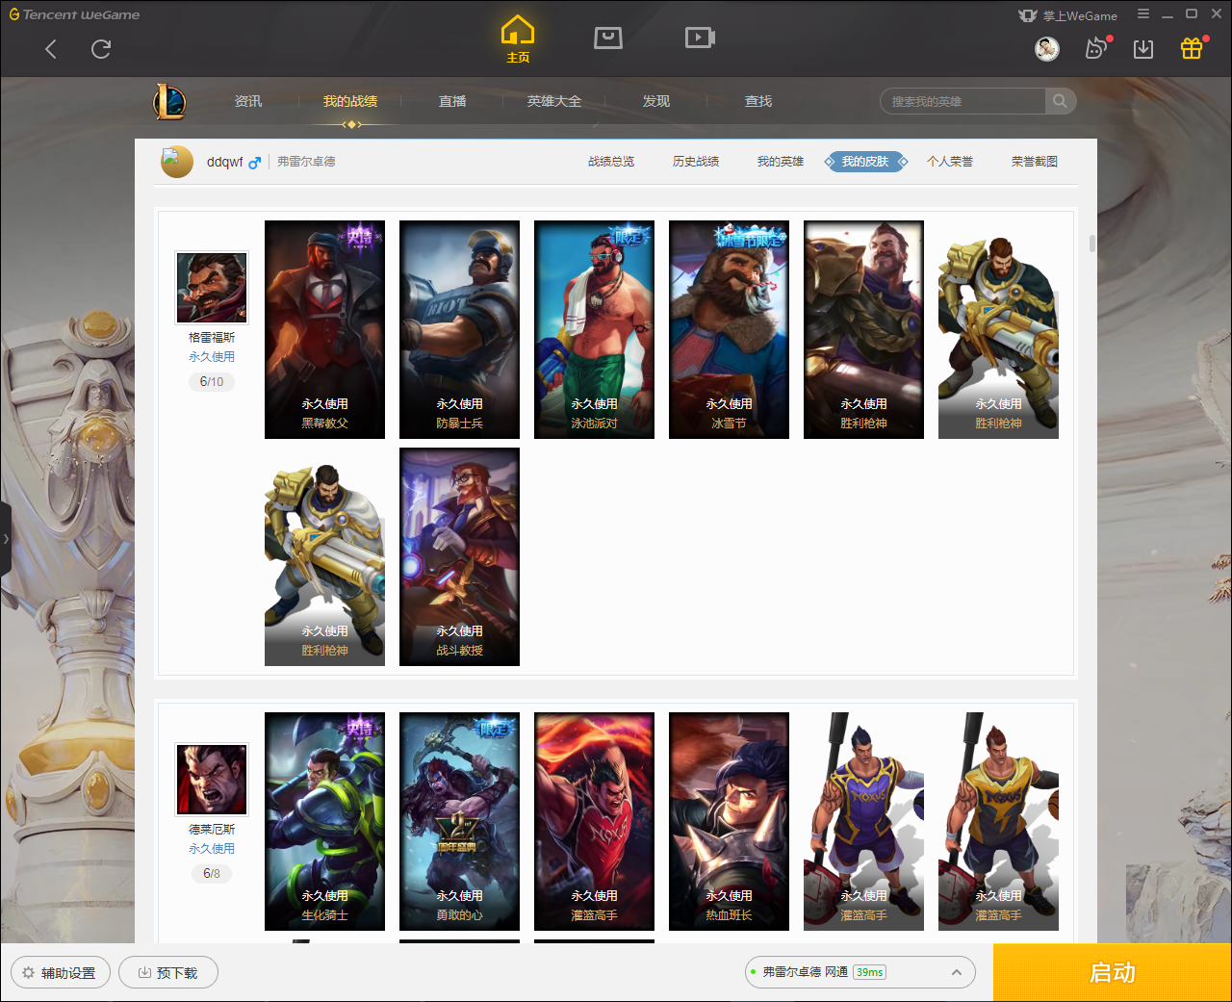Switch to the 英雄大全 tab

pos(554,101)
